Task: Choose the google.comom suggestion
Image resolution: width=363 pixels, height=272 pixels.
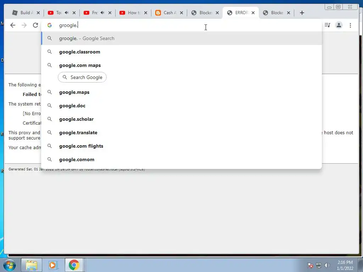Action: 181,159
